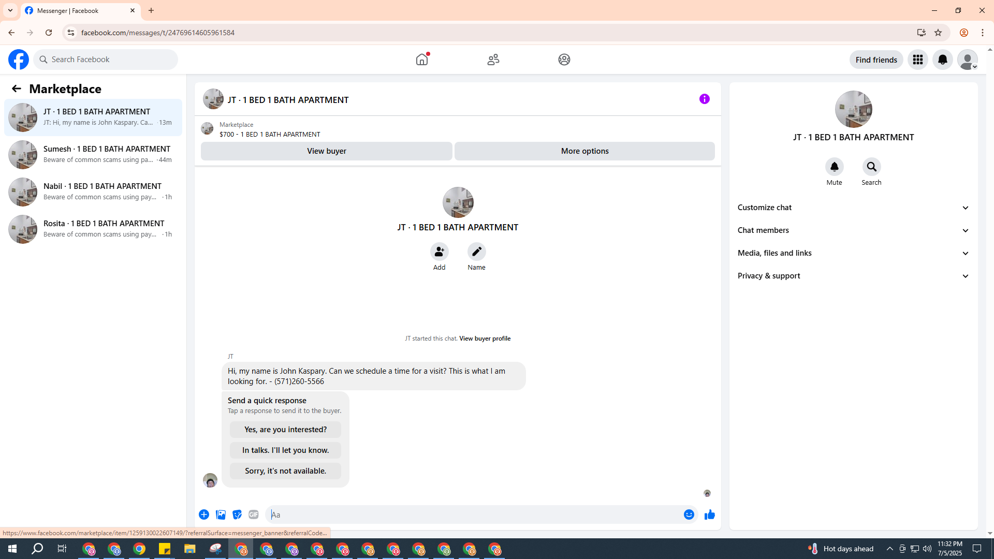Click the View buyer button
994x559 pixels.
click(x=326, y=151)
